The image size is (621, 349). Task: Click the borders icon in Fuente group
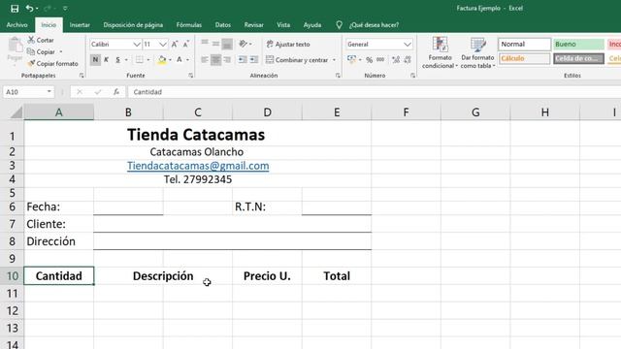coord(140,60)
